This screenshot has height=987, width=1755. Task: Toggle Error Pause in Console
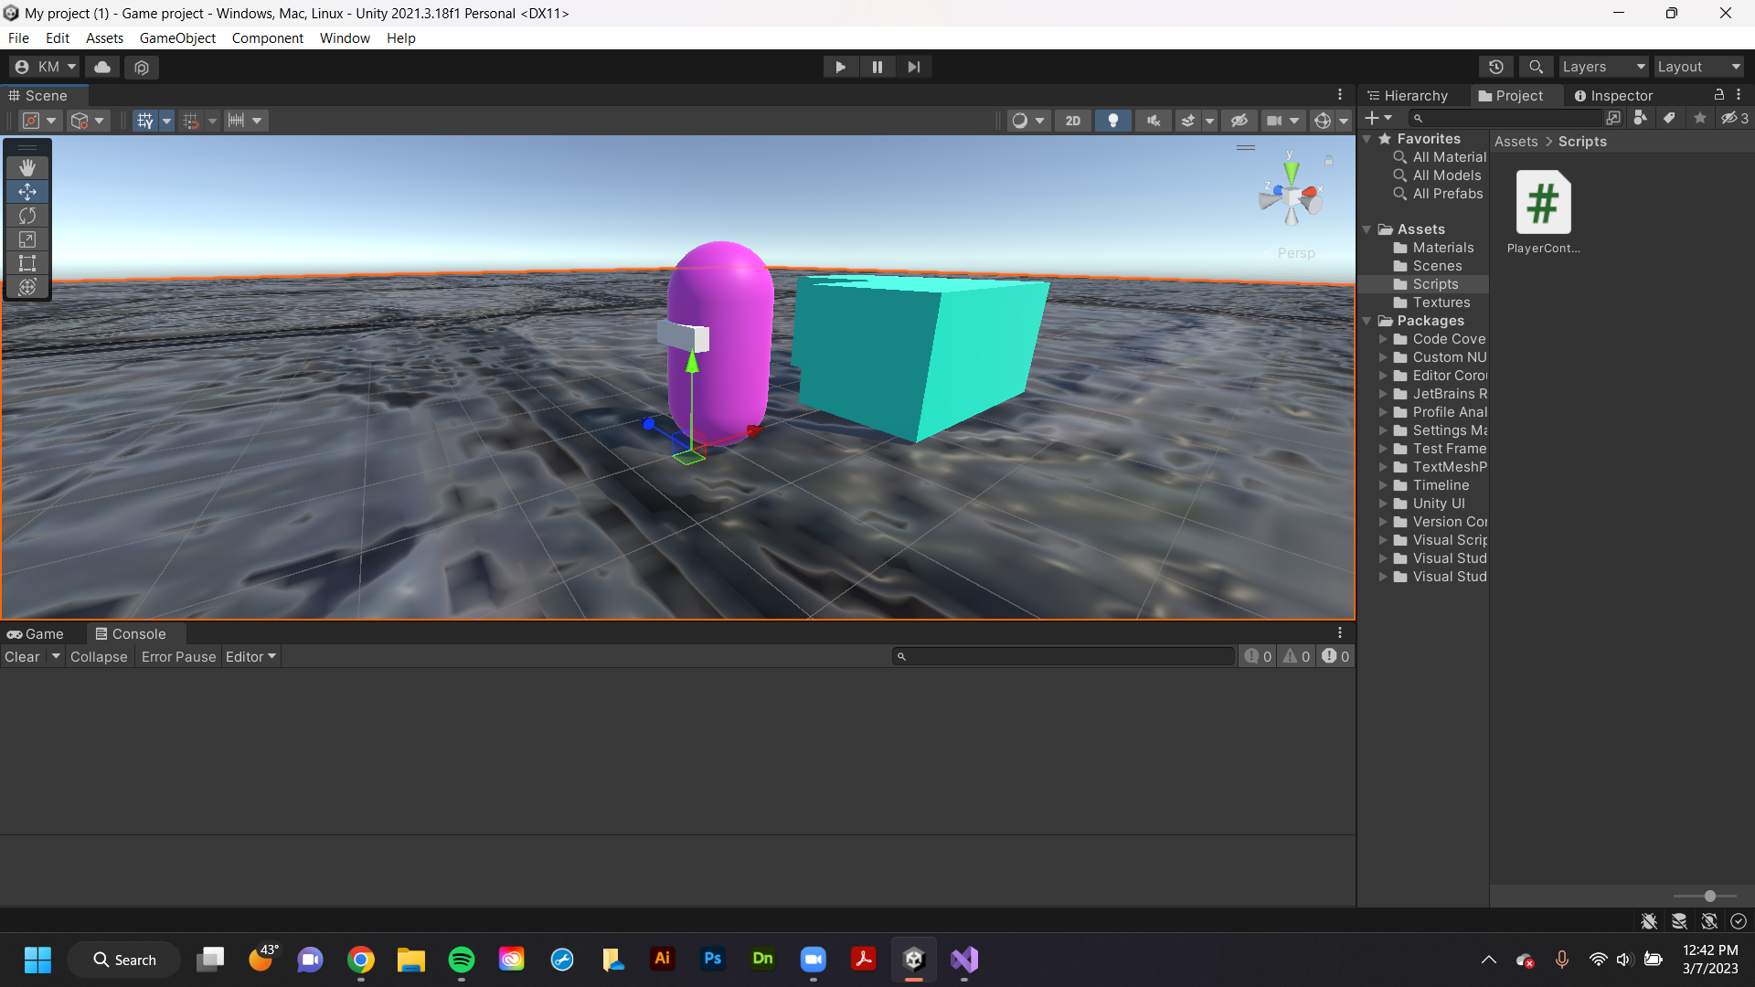coord(178,656)
